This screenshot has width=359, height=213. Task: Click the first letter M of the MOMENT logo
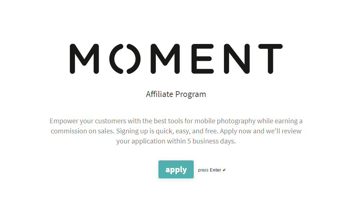84,59
